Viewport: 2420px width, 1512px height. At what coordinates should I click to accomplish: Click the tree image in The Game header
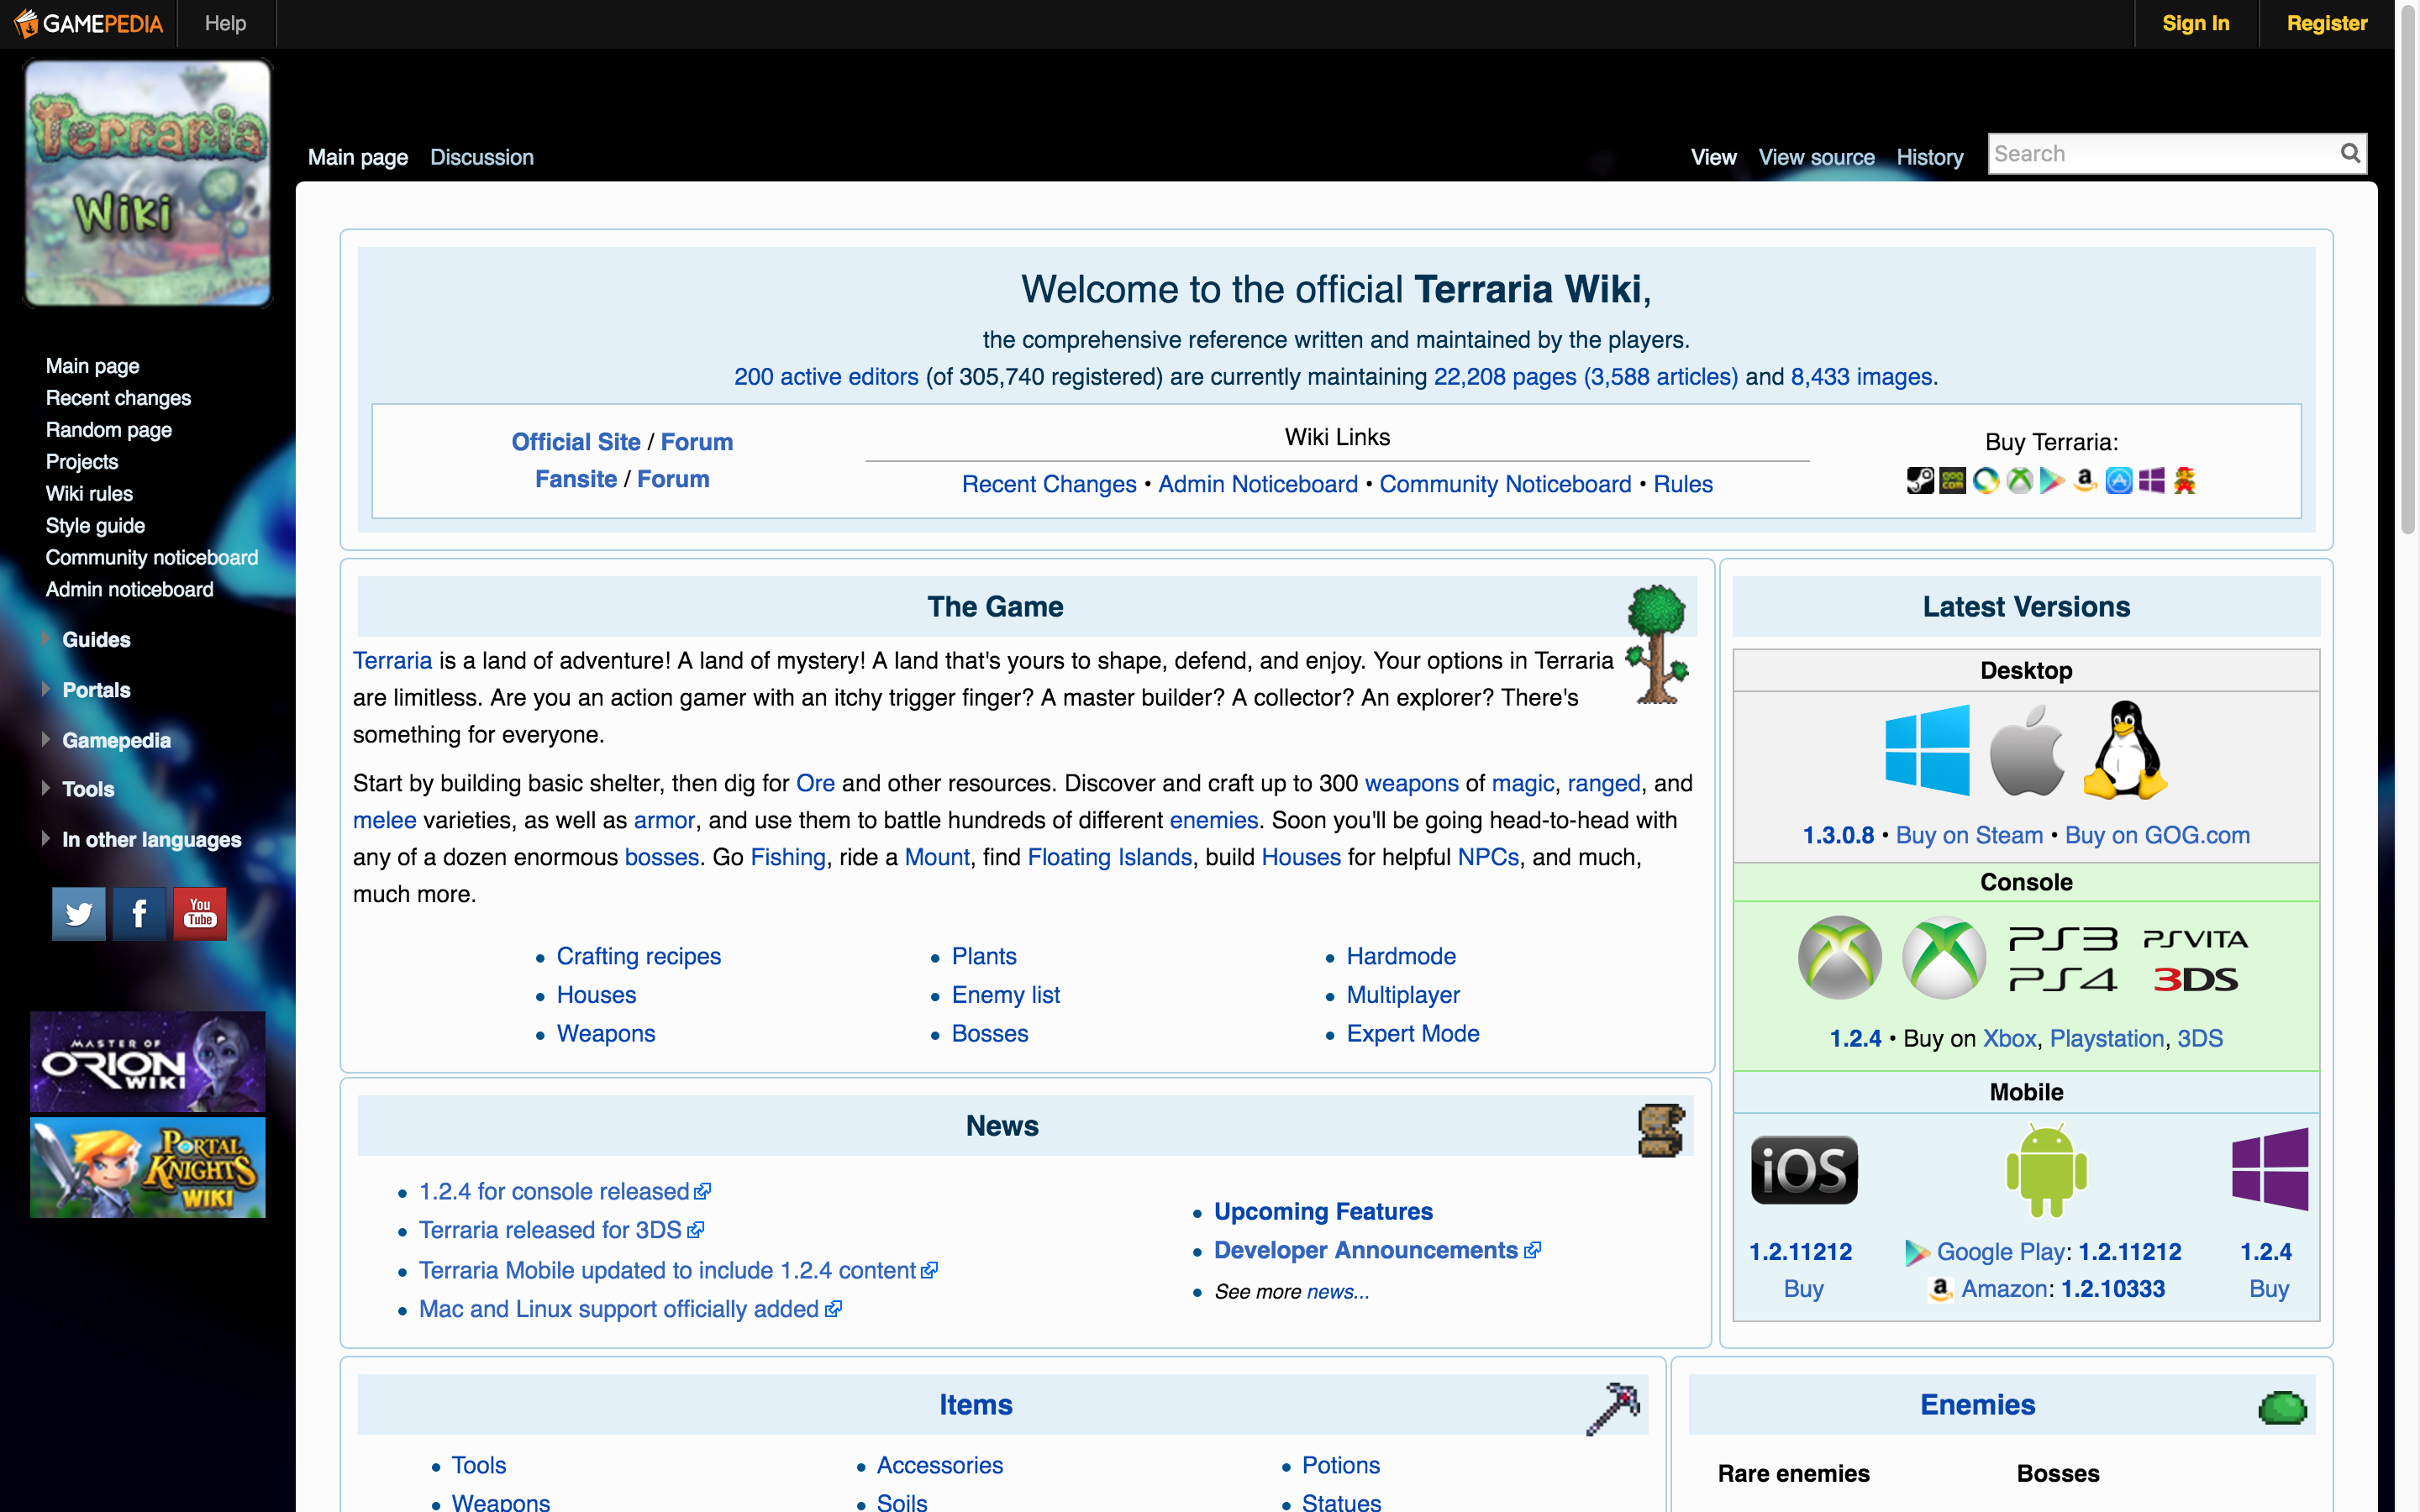1658,645
